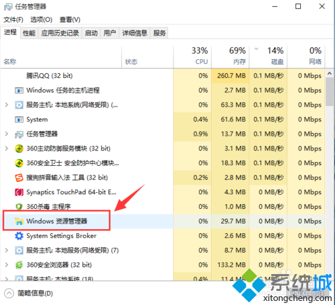Image resolution: width=335 pixels, height=305 pixels.
Task: Switch to the 应用历史记录 tab
Action: [x=60, y=34]
